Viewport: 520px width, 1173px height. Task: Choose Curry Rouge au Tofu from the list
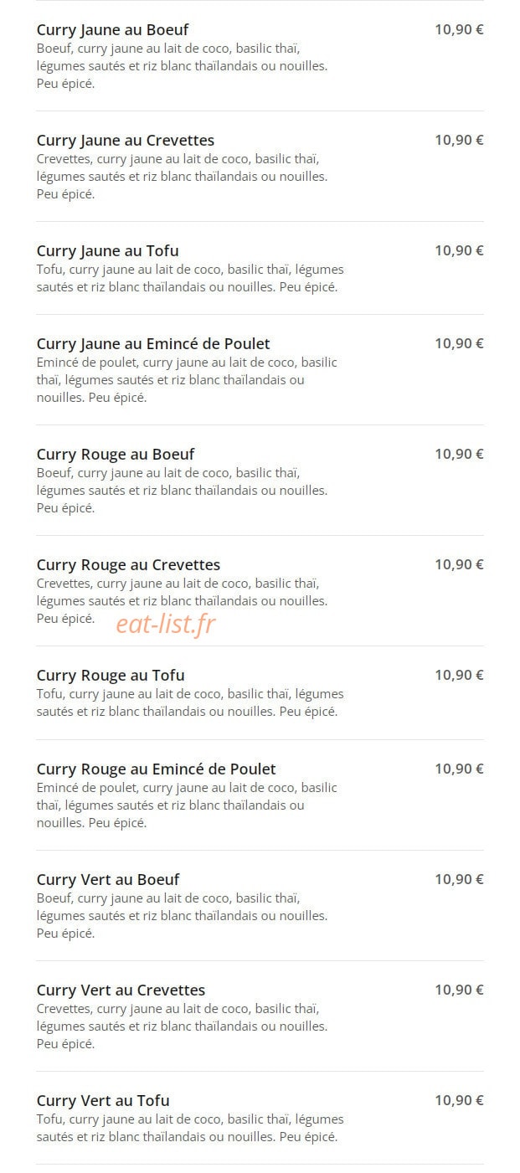point(111,676)
